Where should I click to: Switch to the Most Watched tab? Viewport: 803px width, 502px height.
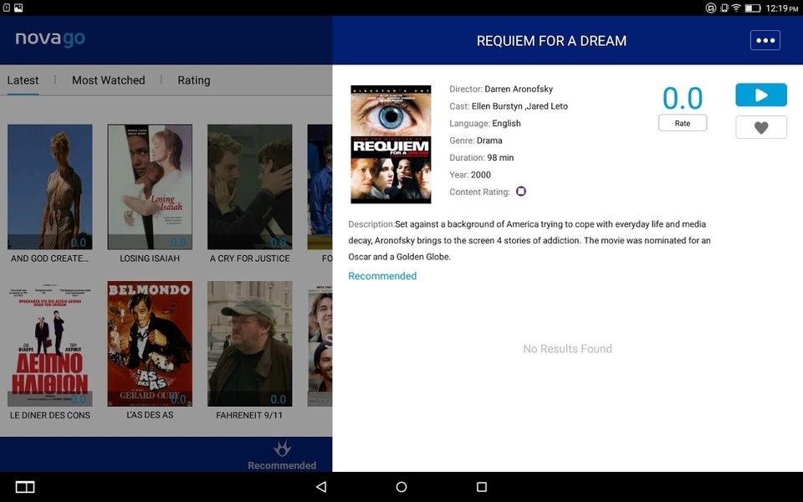108,80
